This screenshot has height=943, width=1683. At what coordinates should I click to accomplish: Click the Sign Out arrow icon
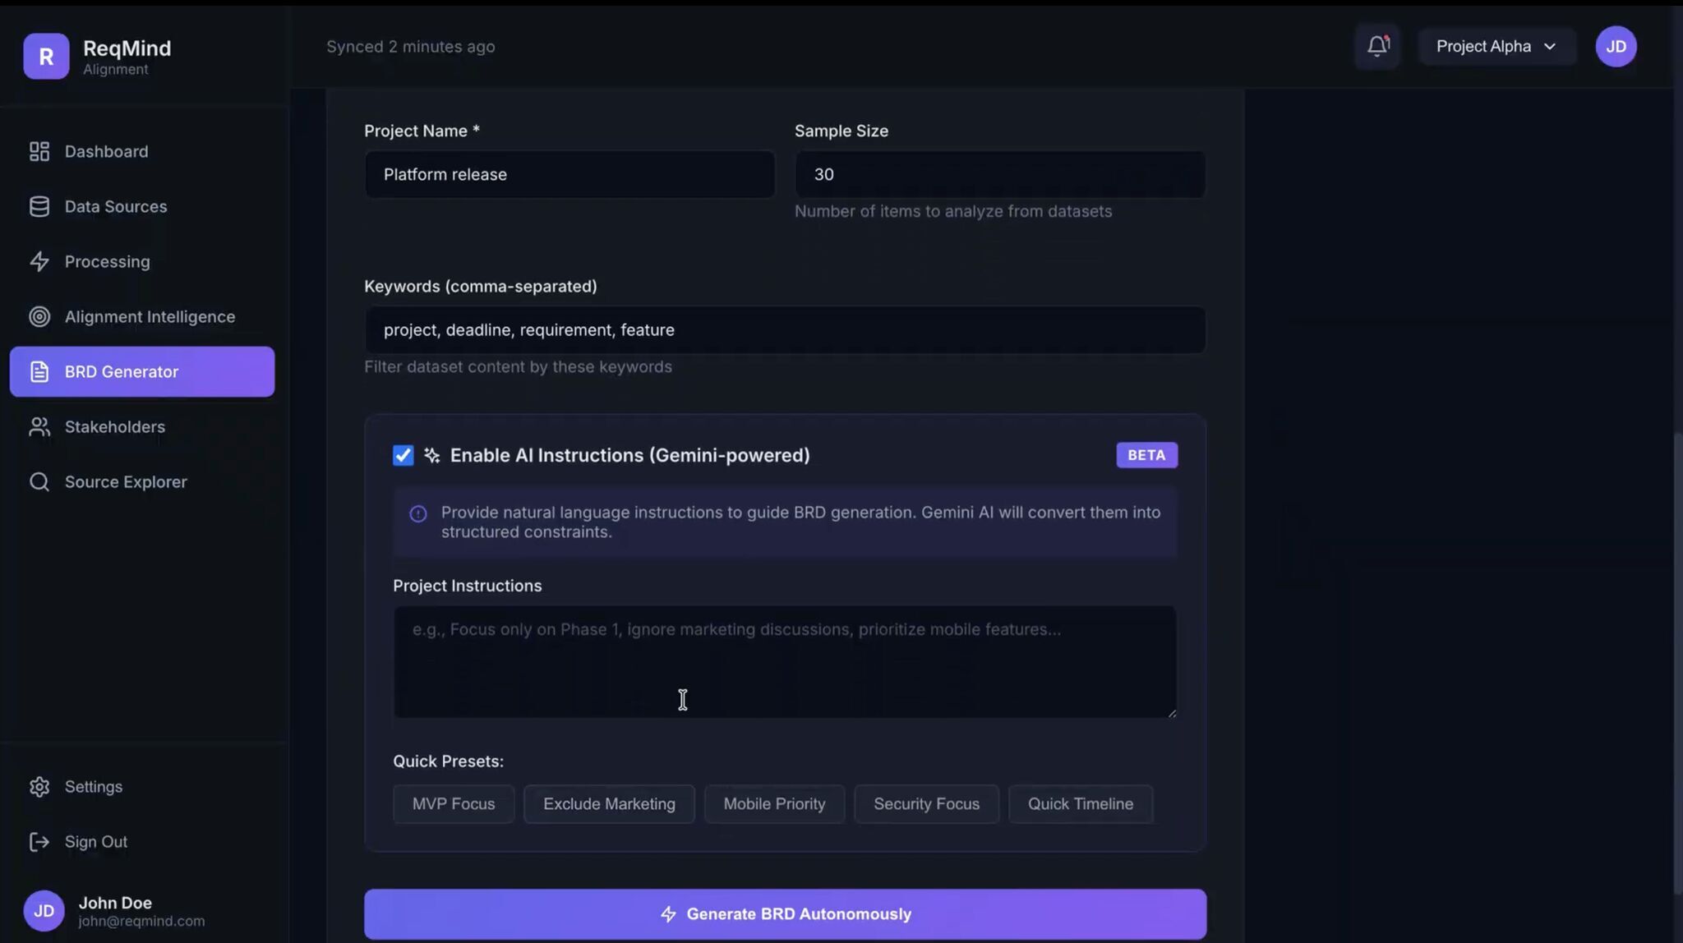(39, 841)
